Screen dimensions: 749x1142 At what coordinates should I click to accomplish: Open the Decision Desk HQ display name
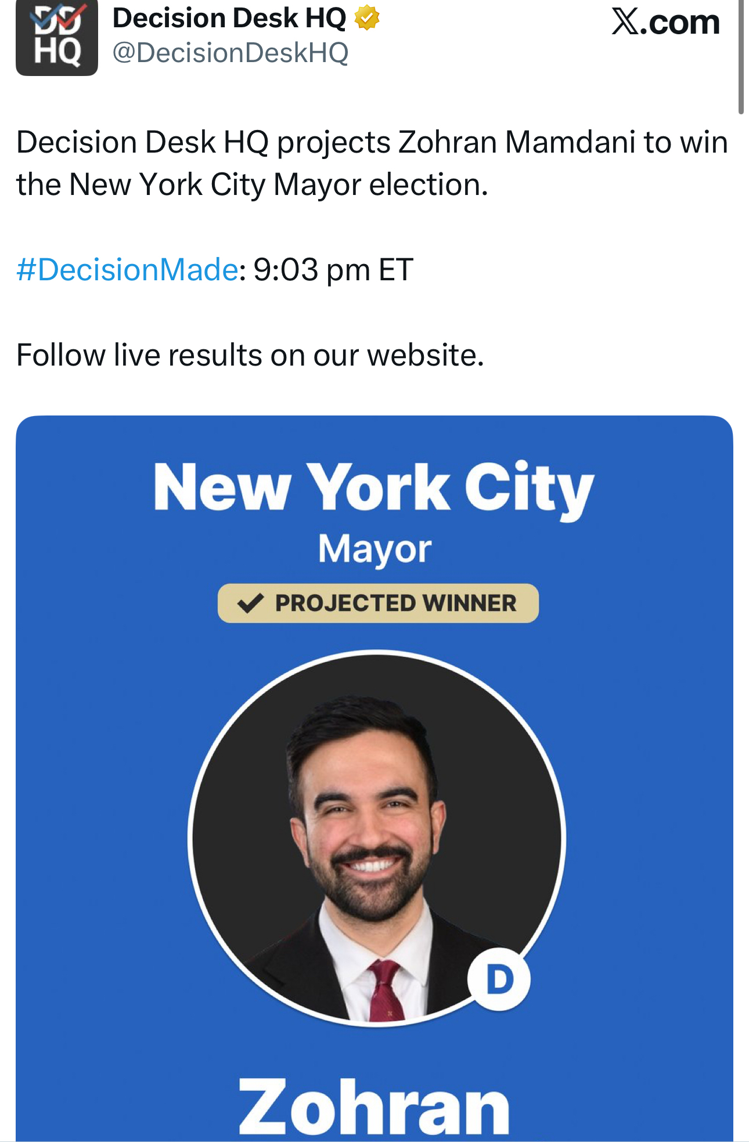(x=229, y=18)
